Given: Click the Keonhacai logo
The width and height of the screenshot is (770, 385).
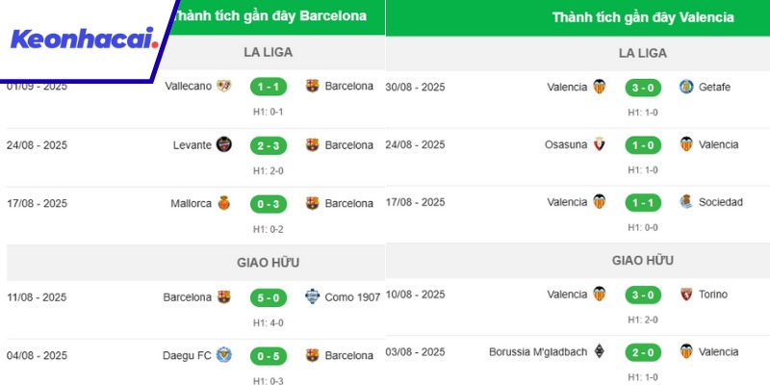Looking at the screenshot, I should click(82, 40).
